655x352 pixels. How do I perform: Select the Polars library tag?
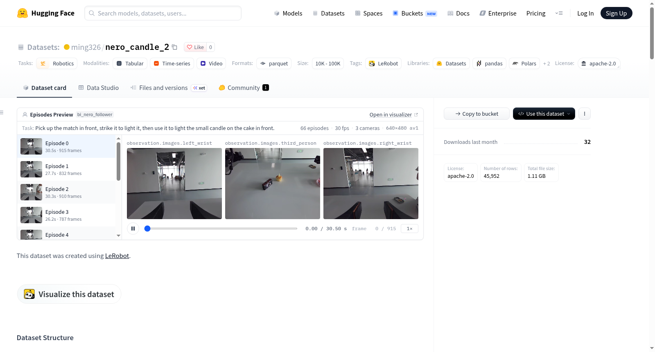pos(524,63)
